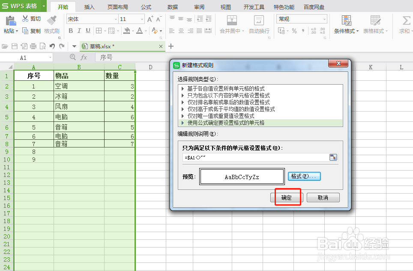Toggle italic formatting with the I icon
413x271 pixels.
click(x=79, y=30)
